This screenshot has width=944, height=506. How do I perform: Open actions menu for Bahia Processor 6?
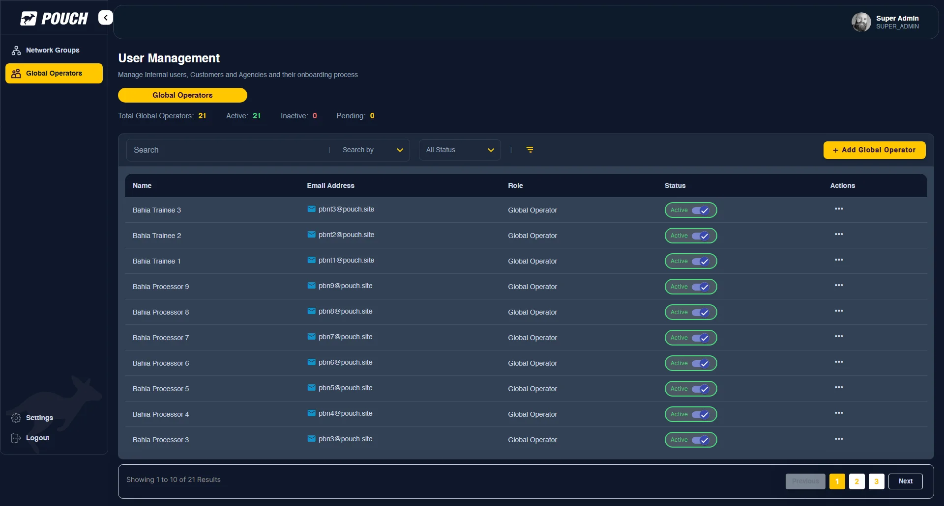click(839, 362)
